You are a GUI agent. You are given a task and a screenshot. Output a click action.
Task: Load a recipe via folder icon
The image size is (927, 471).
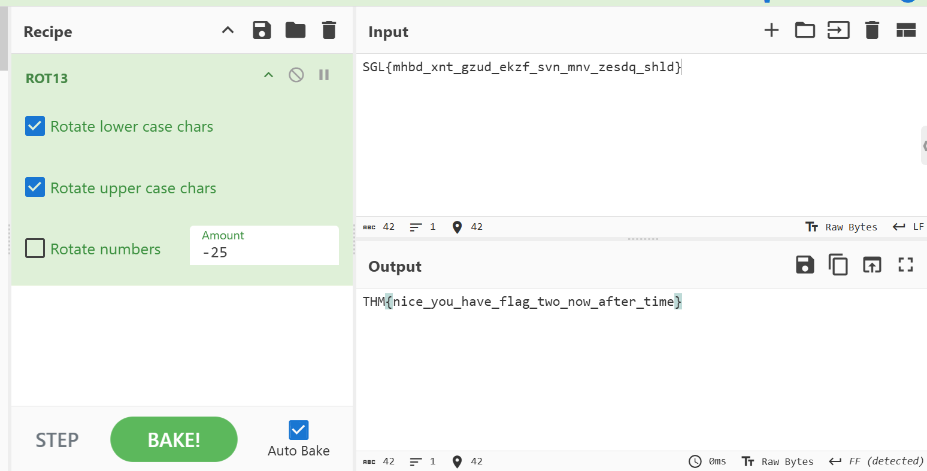pos(295,31)
